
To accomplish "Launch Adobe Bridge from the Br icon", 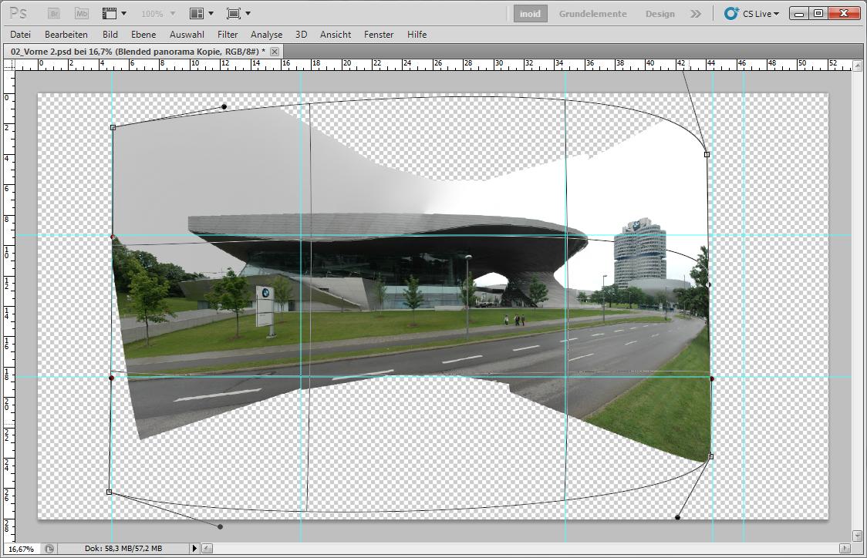I will tap(54, 13).
